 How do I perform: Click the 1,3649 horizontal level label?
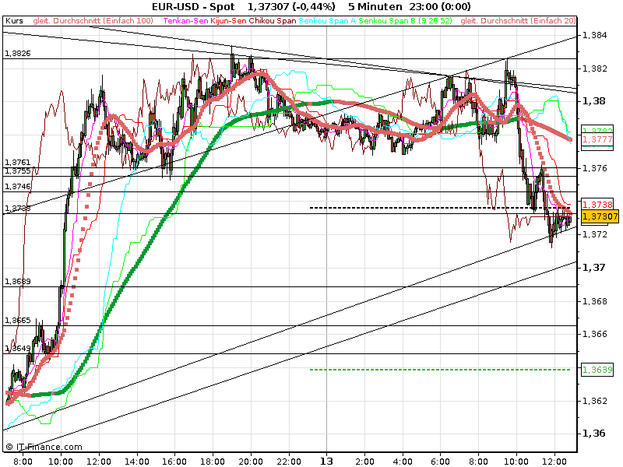17,348
